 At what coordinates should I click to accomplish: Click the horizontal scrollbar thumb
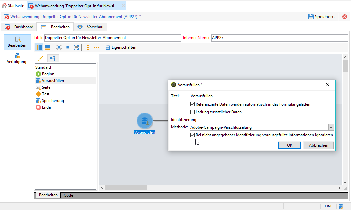pyautogui.click(x=126, y=188)
